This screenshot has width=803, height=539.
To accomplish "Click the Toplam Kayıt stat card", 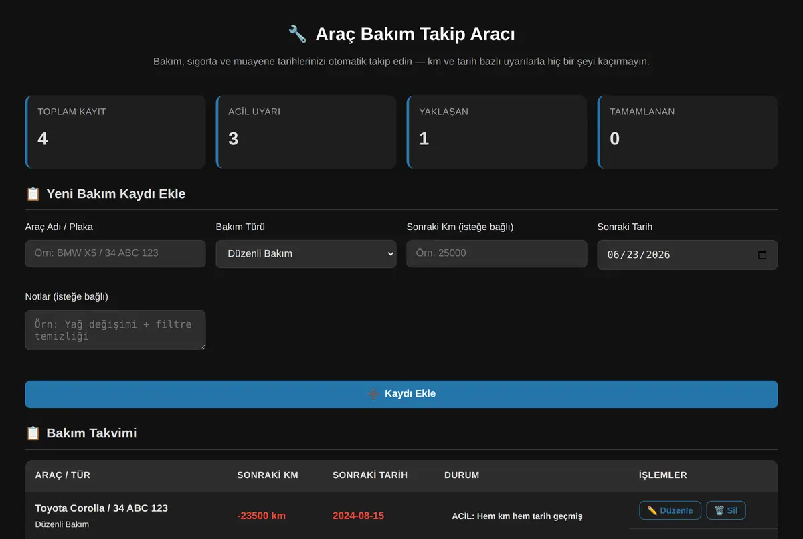I will click(x=115, y=132).
